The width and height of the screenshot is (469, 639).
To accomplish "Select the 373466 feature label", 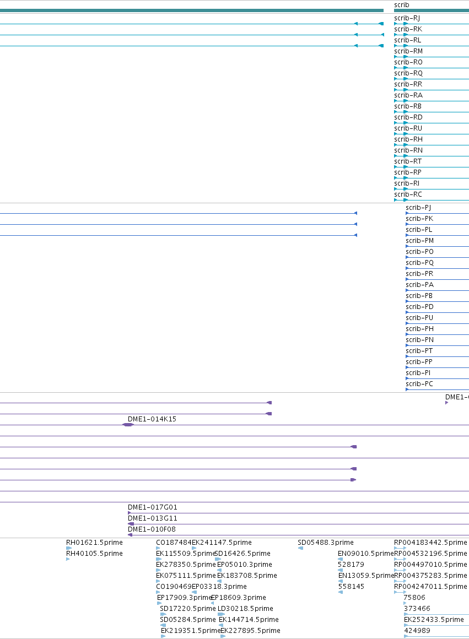I will pyautogui.click(x=417, y=609).
